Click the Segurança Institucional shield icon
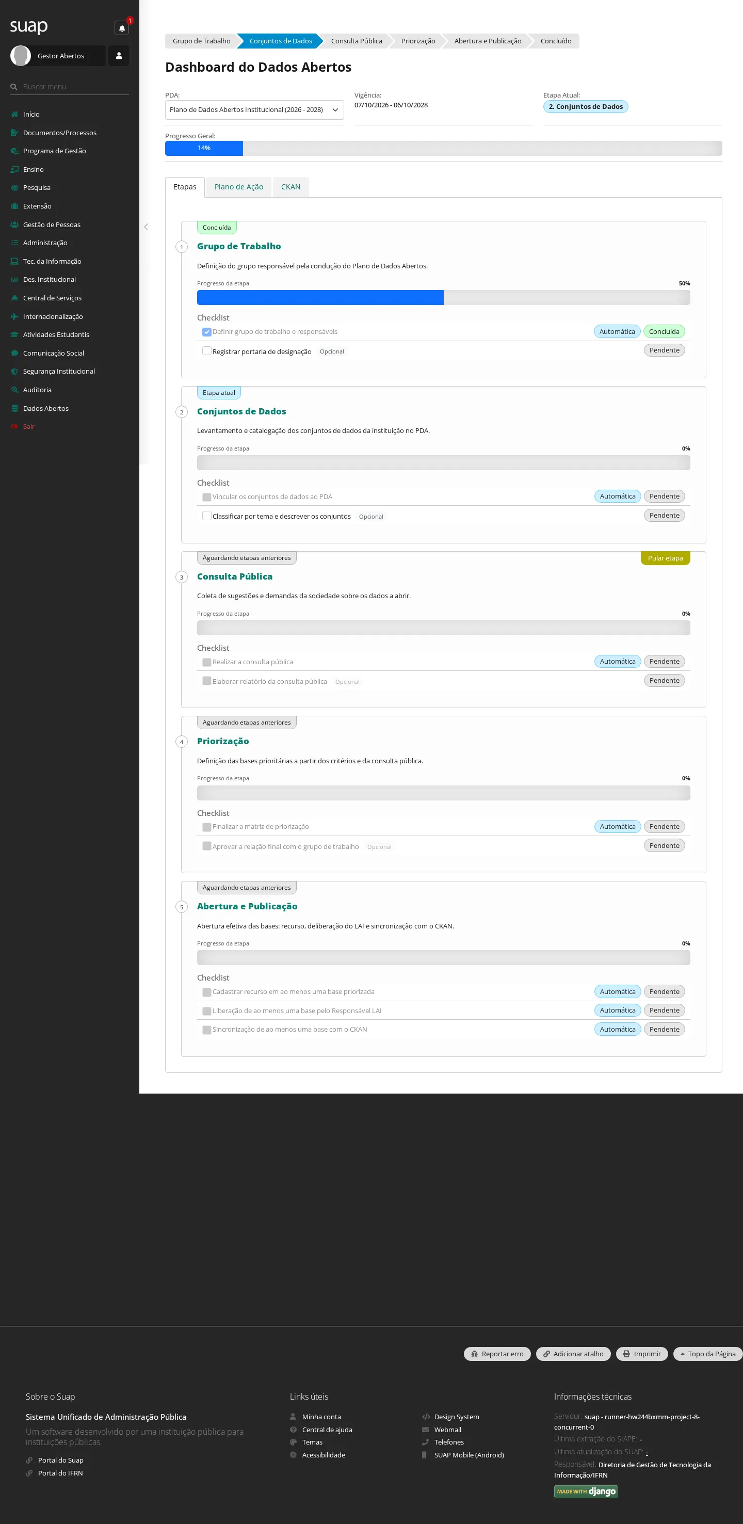 [15, 372]
